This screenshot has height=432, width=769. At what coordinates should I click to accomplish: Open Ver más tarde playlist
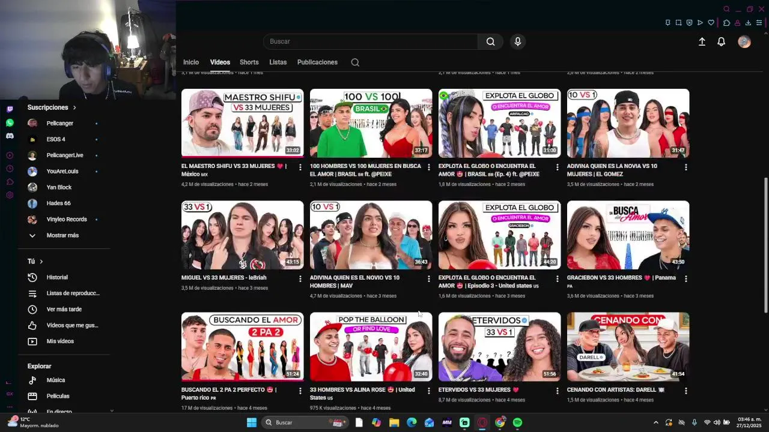(x=63, y=309)
